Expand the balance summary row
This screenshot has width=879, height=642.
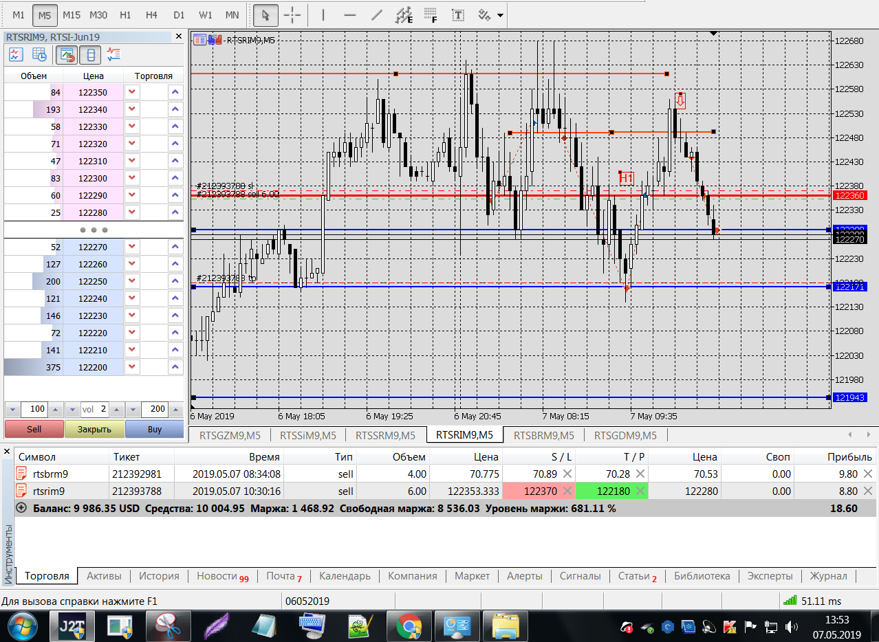pos(21,508)
